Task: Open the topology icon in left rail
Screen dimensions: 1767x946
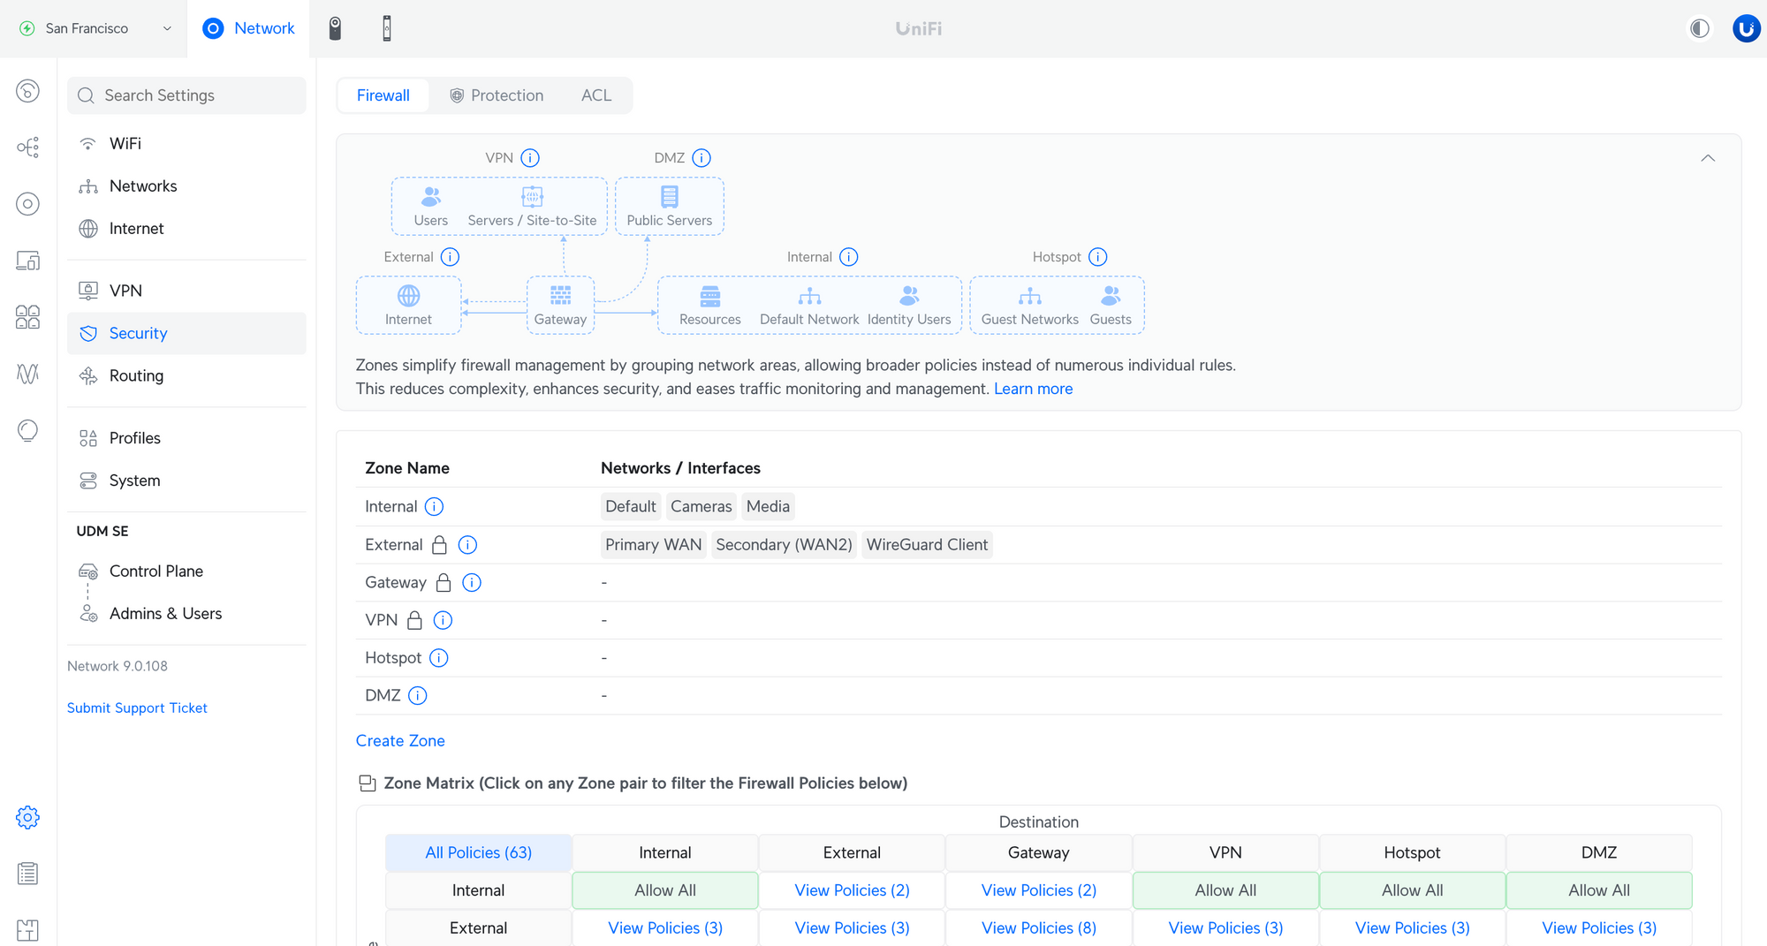Action: click(x=27, y=148)
